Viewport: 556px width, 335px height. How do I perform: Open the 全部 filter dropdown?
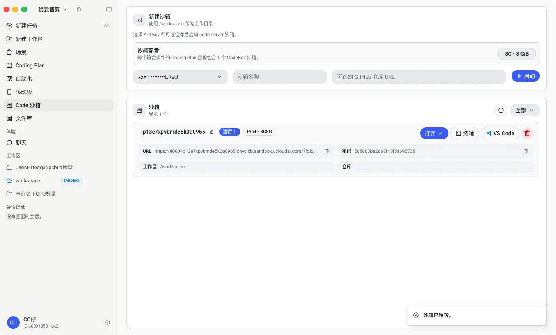click(525, 110)
